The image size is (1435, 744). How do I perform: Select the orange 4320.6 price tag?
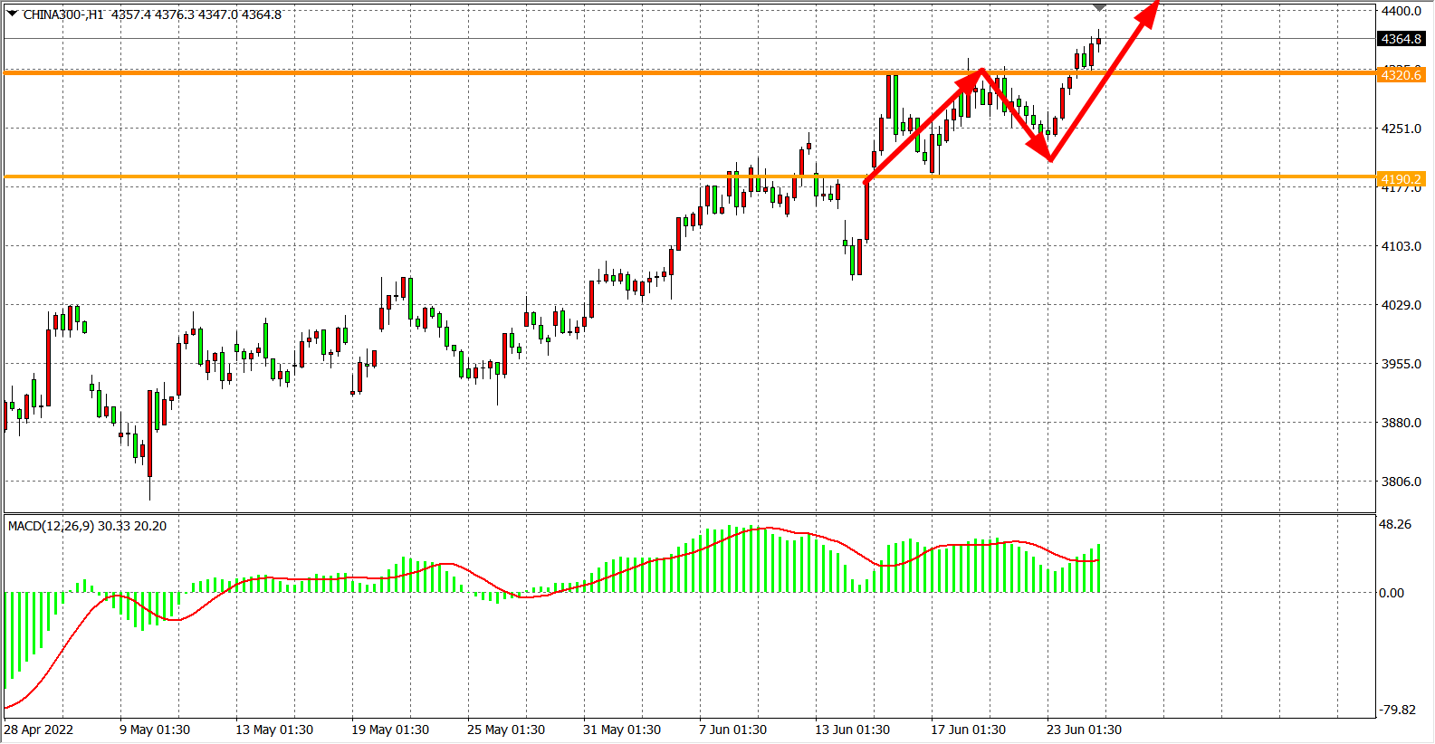(1401, 75)
